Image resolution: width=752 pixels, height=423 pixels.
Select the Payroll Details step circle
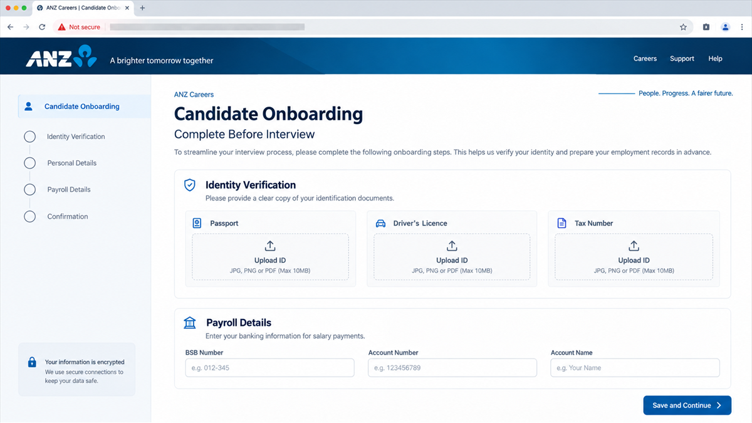[x=29, y=189]
